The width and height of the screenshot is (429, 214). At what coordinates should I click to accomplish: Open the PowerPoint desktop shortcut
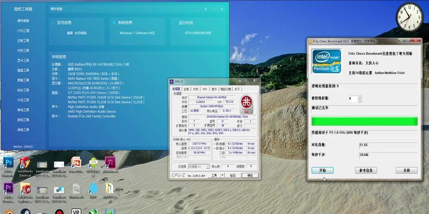tap(76, 163)
